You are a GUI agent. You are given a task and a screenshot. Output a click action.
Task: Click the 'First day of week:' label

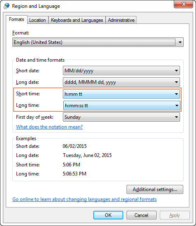click(35, 117)
